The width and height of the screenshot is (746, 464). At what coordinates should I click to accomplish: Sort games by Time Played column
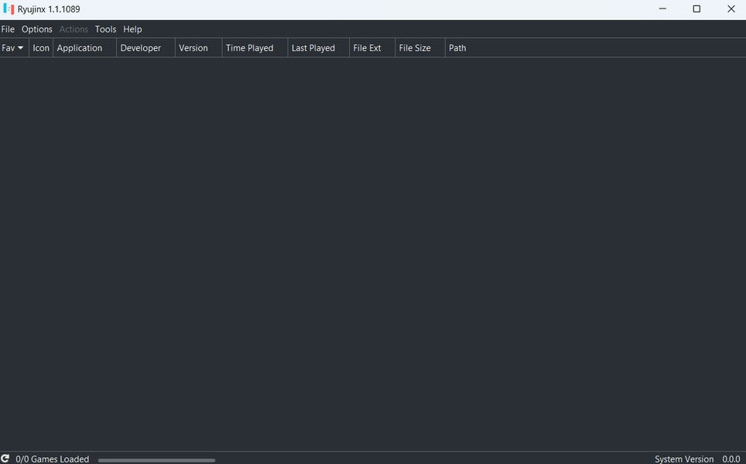tap(255, 47)
